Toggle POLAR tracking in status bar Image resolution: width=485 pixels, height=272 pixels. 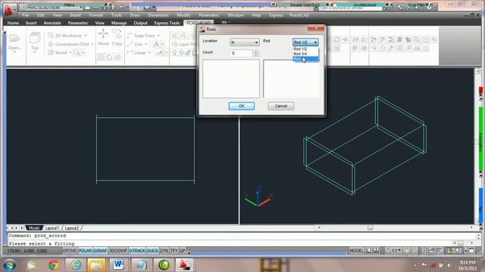(x=85, y=251)
